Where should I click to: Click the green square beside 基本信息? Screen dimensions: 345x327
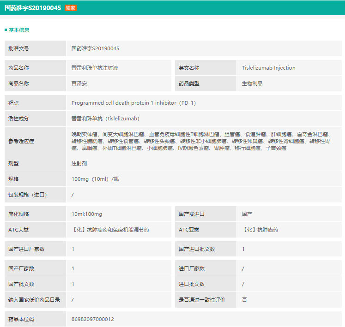pyautogui.click(x=6, y=30)
